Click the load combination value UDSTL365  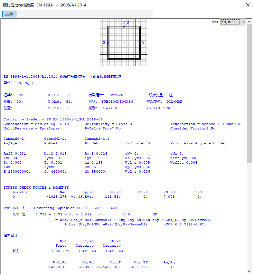[x=117, y=95]
